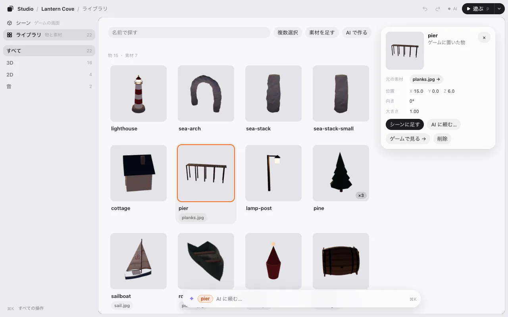Click the undo arrow icon
This screenshot has width=508, height=317.
click(425, 9)
